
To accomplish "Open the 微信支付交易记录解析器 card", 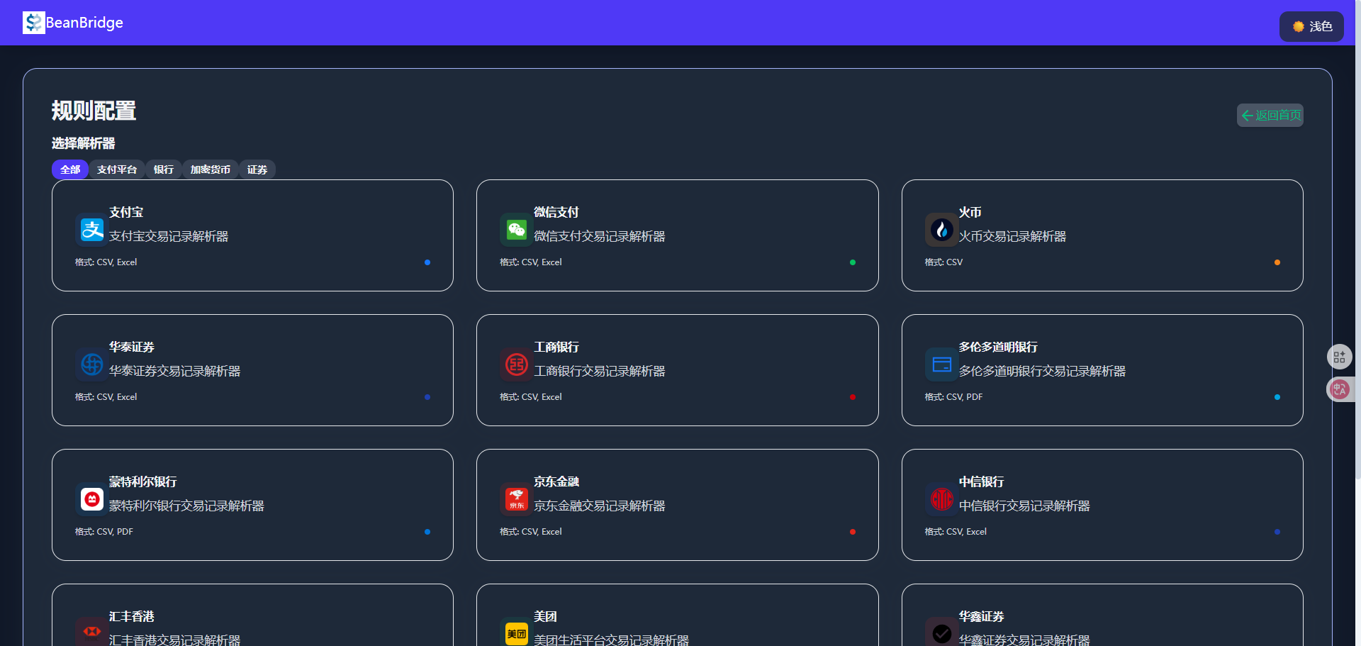I will click(678, 235).
